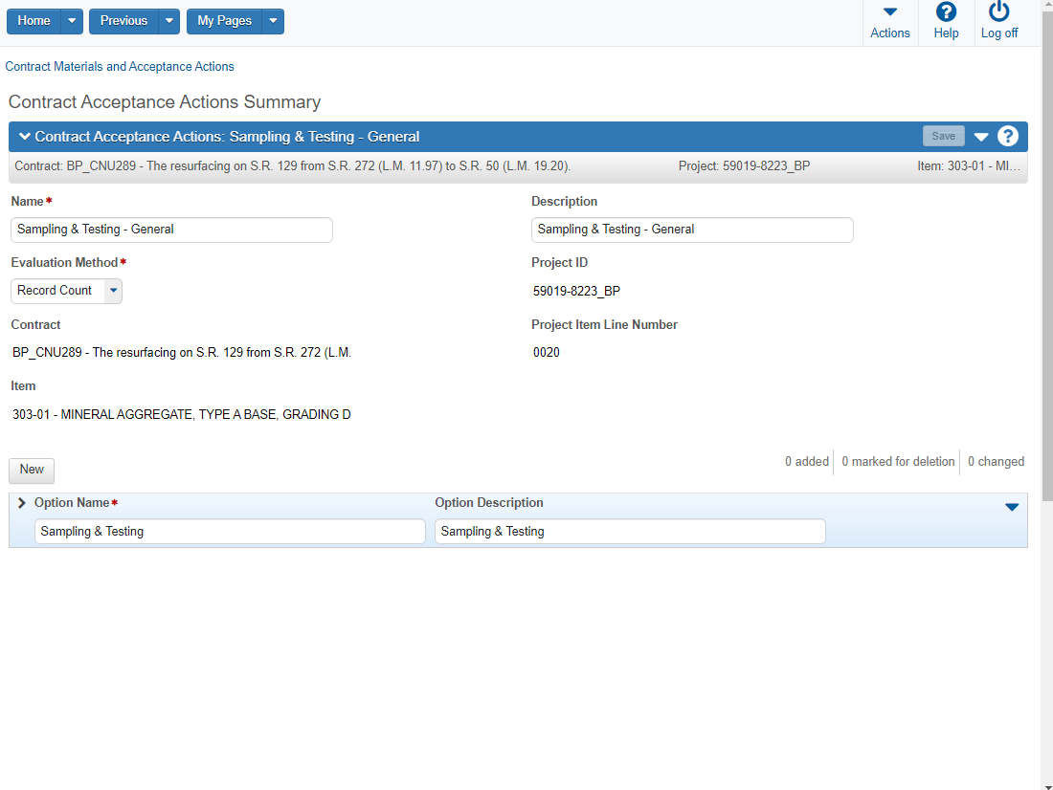Click the New button

32,470
